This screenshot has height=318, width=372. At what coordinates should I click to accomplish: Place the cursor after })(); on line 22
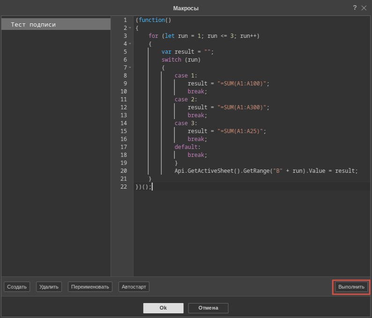click(152, 187)
